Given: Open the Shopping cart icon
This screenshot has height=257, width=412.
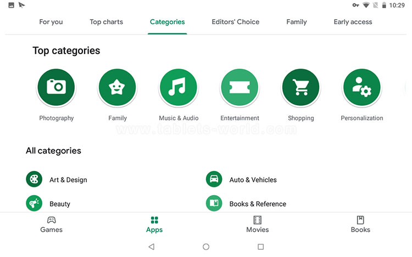Looking at the screenshot, I should 300,87.
